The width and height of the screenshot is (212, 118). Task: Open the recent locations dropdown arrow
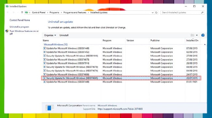click(x=18, y=13)
